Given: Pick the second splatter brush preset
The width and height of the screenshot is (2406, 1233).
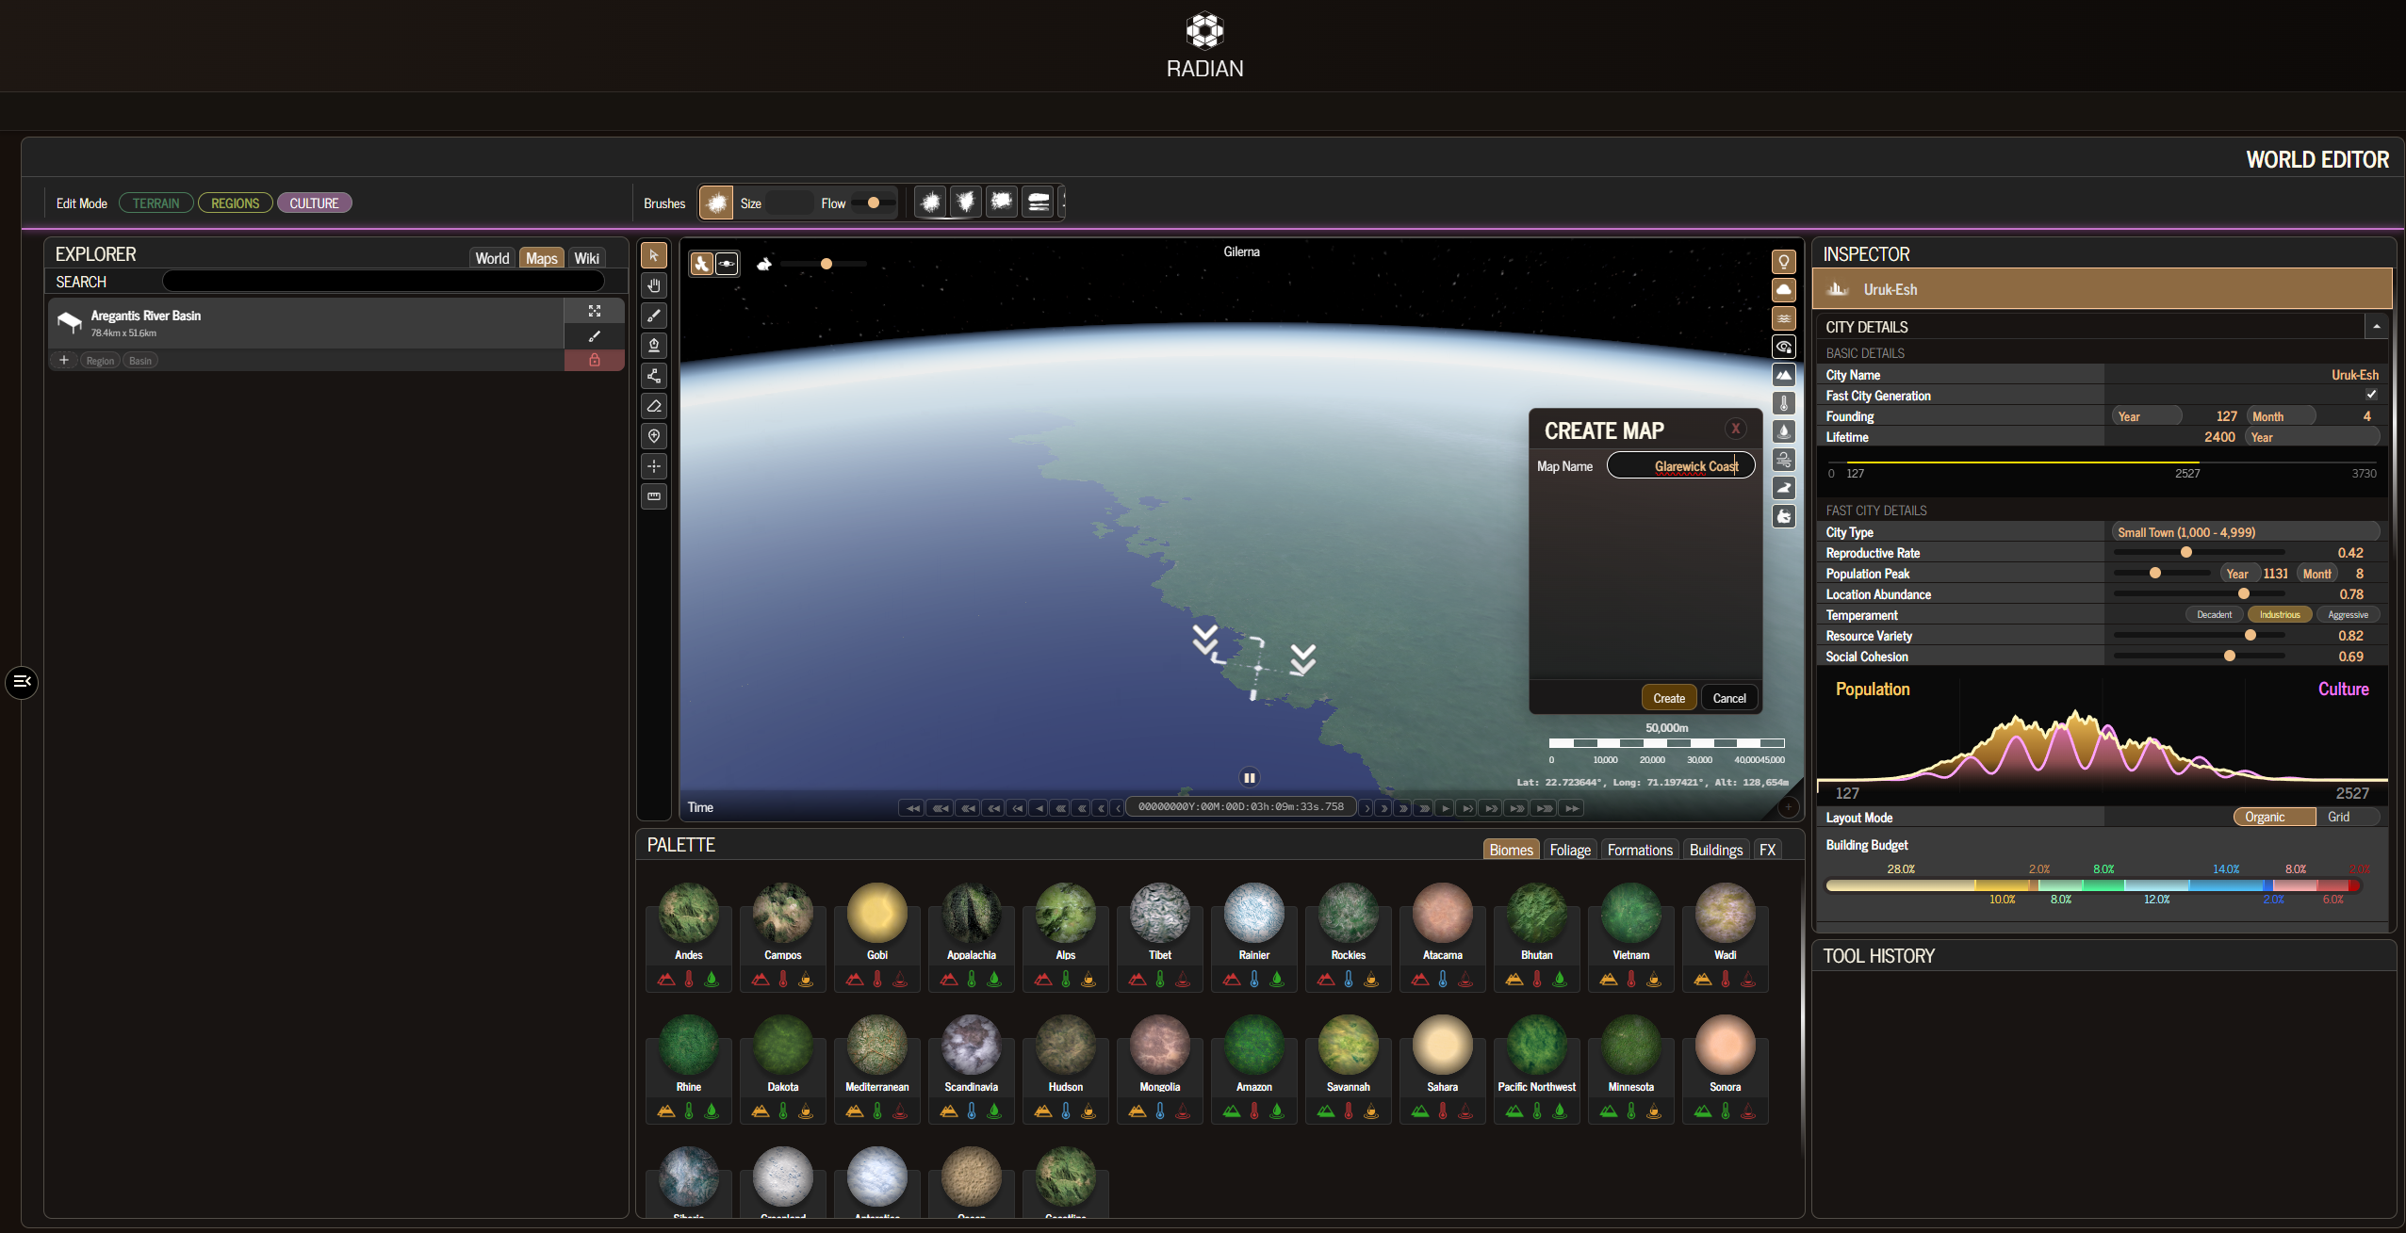Looking at the screenshot, I should tap(966, 203).
